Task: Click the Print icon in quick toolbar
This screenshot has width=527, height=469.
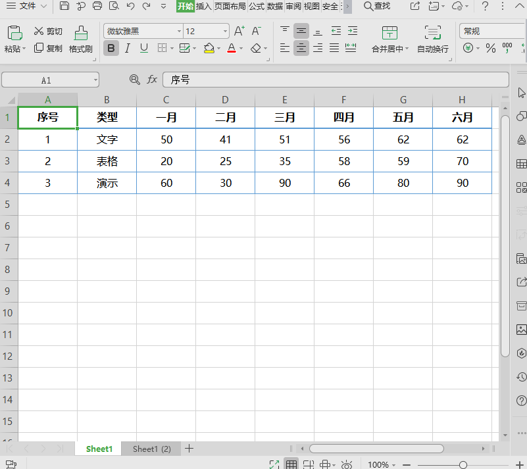Action: 97,6
